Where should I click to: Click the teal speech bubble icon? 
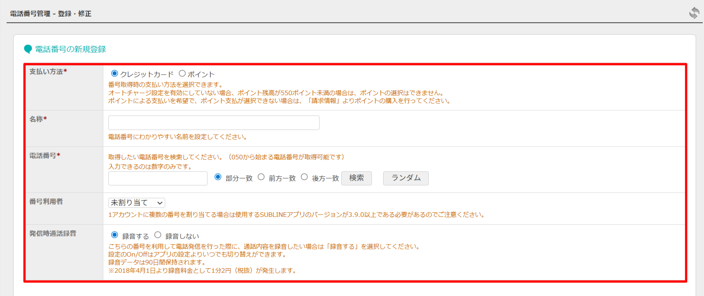click(x=28, y=49)
